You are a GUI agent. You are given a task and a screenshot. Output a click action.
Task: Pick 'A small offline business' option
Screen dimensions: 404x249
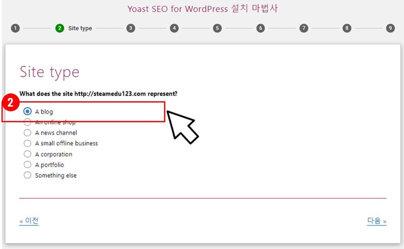27,143
